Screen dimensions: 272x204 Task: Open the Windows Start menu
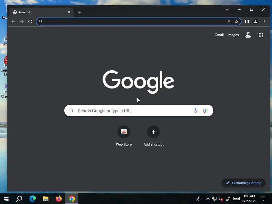coord(6,199)
